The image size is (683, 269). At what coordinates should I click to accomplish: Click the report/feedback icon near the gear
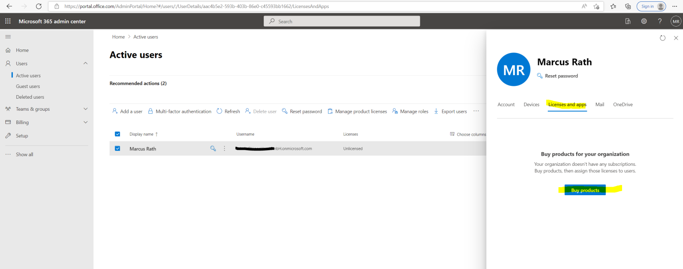[x=627, y=21]
